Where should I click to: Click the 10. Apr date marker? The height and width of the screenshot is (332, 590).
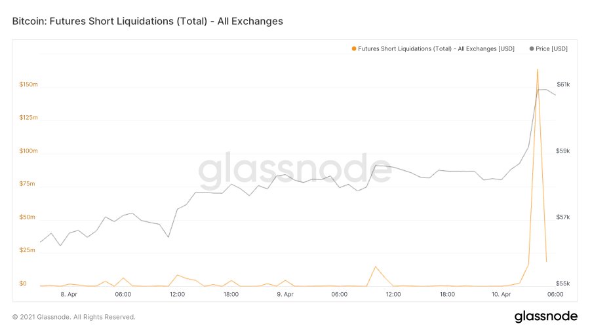[x=501, y=294]
